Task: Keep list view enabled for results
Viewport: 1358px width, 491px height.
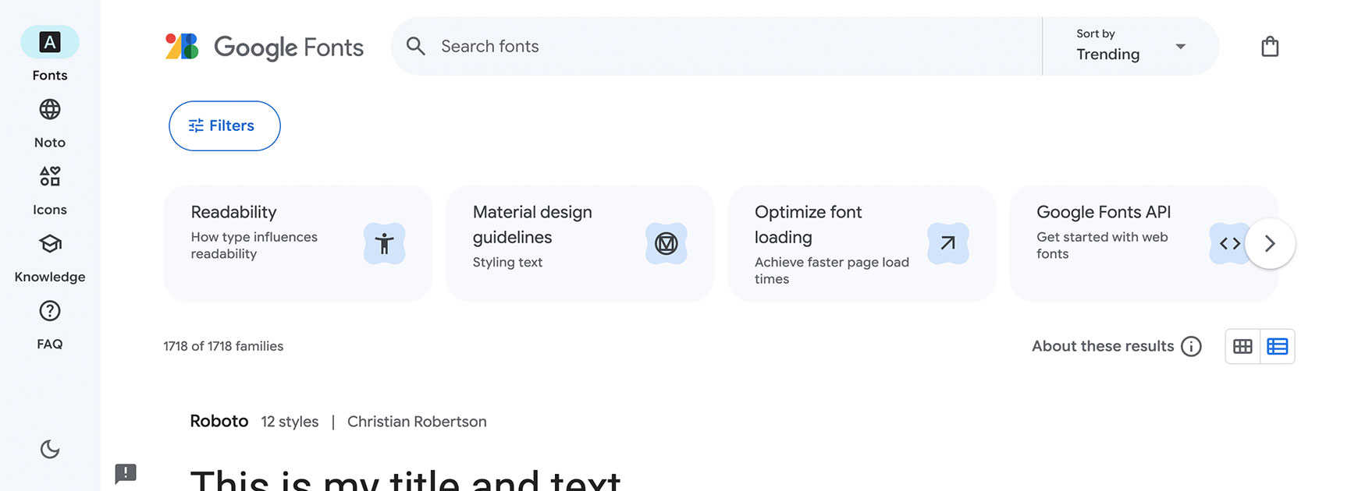Action: coord(1278,346)
